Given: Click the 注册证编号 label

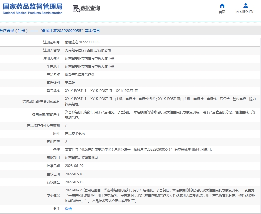Looking at the screenshot, I should tap(51, 42).
